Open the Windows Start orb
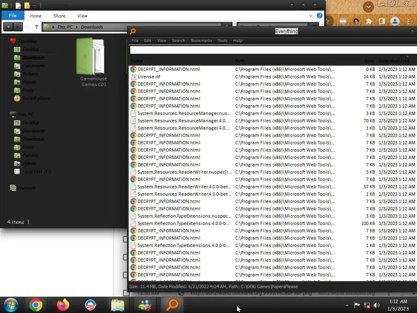417x313 pixels. pos(11,305)
